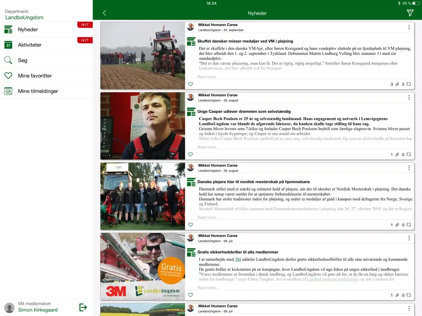Go back with the left chevron arrow

(x=104, y=13)
